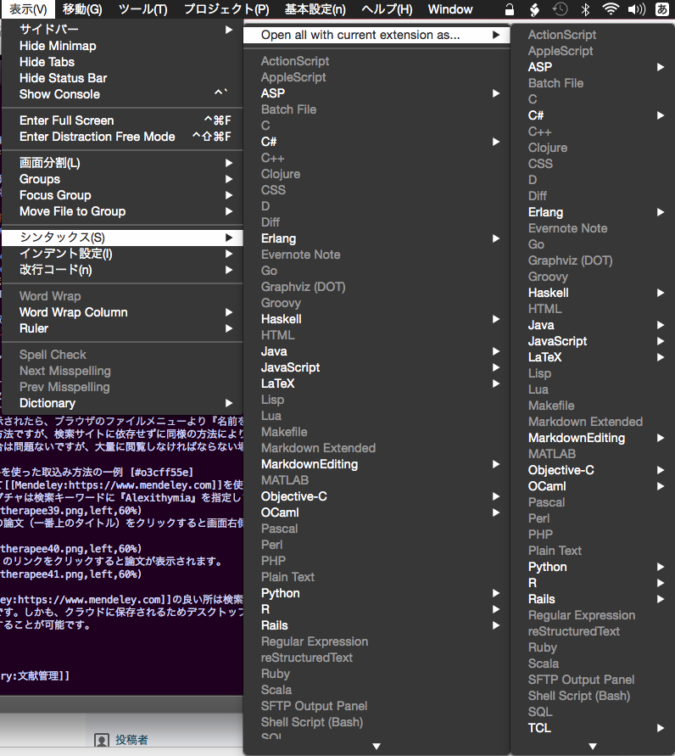Screen dimensions: 675x756
Task: Choose Graphviz (DOT) in the Syntax submenu
Action: tap(377, 287)
